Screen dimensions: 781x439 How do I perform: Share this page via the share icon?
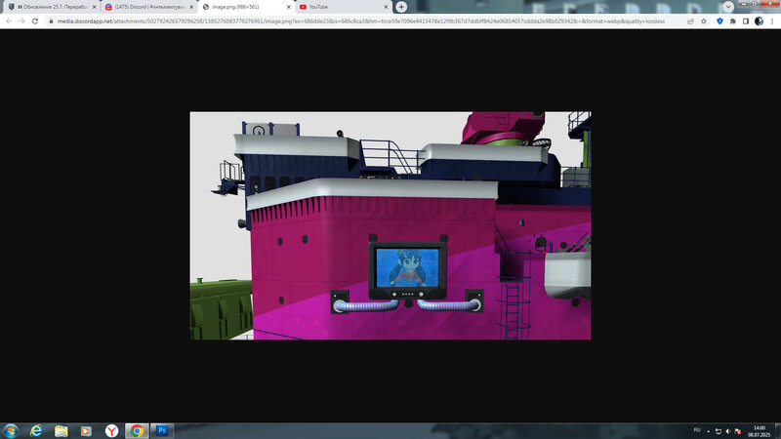pyautogui.click(x=690, y=21)
